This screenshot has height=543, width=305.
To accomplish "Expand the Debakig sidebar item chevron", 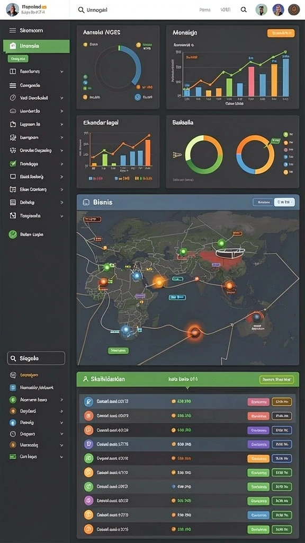I will (x=61, y=202).
